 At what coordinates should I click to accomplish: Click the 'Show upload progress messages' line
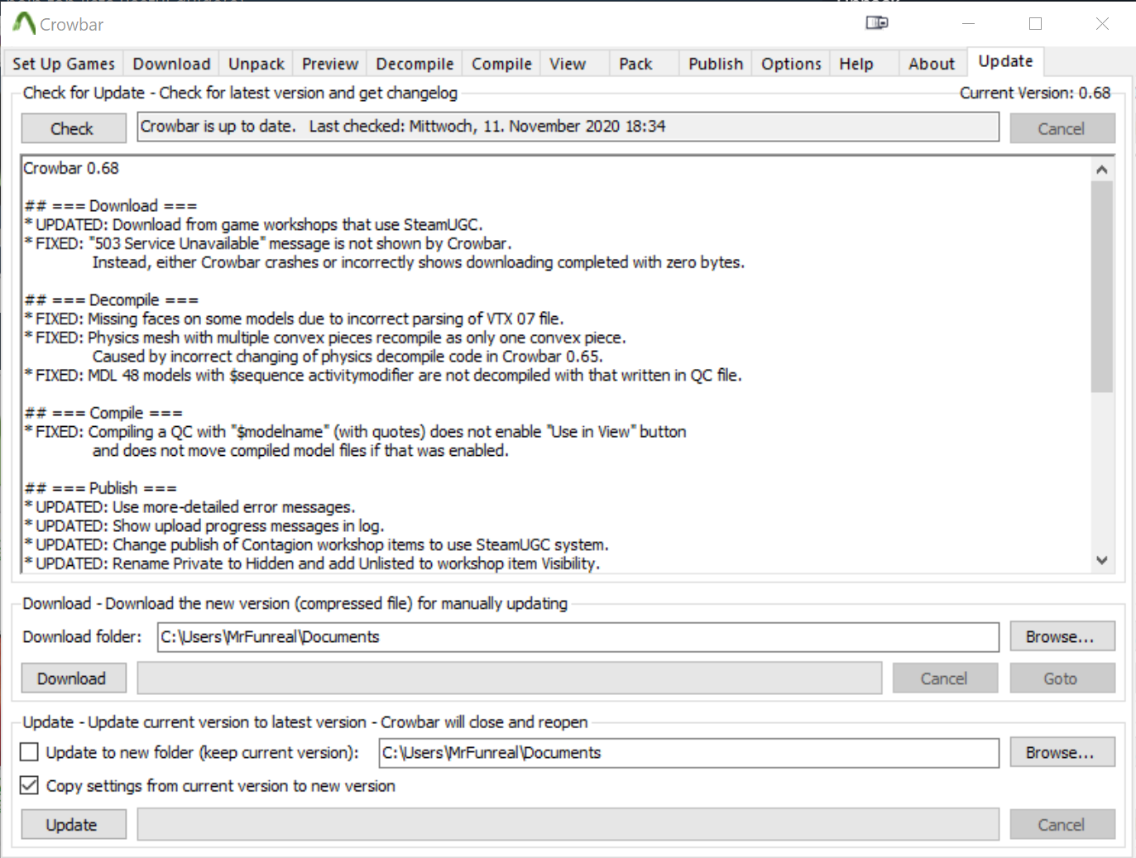tap(204, 526)
